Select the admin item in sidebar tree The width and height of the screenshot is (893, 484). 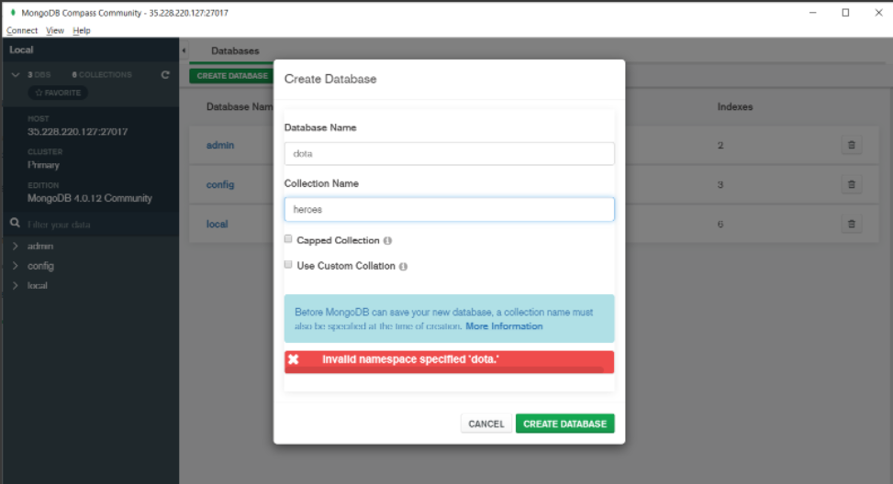click(39, 247)
